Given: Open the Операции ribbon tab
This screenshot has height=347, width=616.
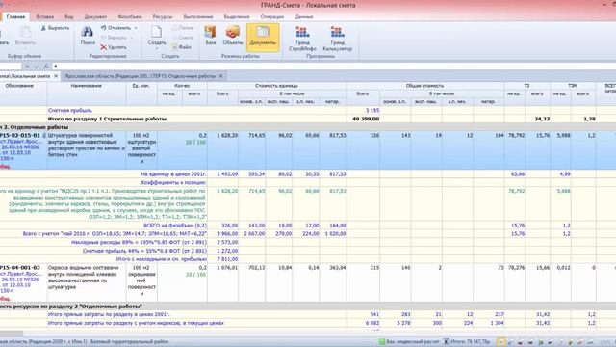Looking at the screenshot, I should coord(271,17).
